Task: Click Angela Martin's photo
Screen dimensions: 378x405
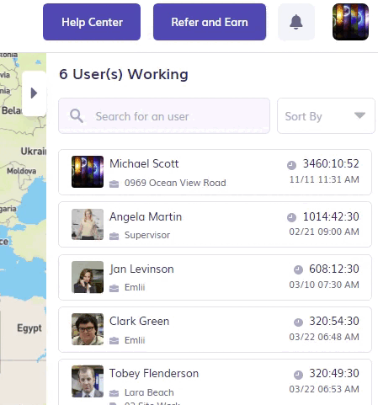Action: click(x=88, y=224)
